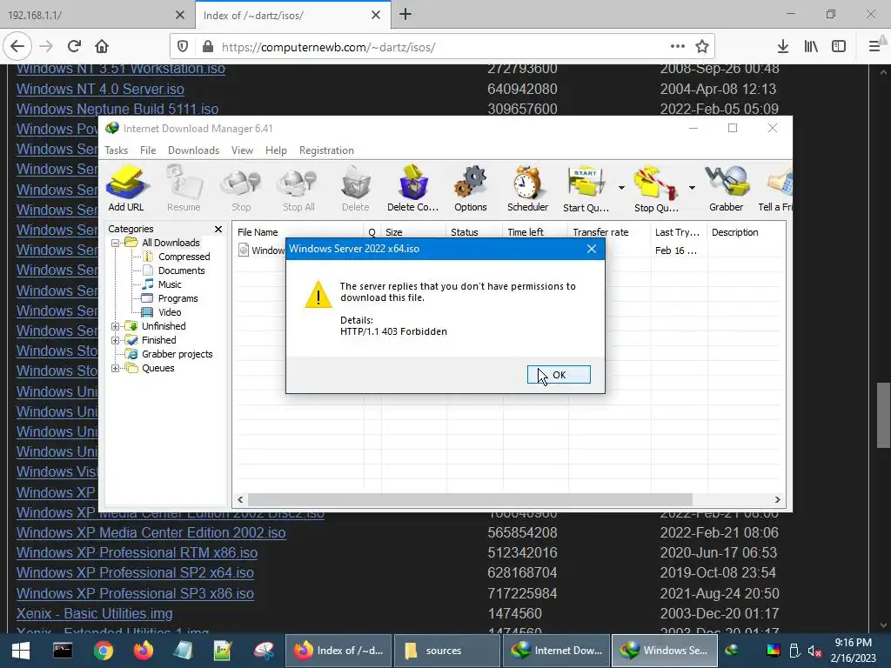Click IDM list horizontal scrollbar right arrow
Screen dimensions: 891x668
[777, 500]
